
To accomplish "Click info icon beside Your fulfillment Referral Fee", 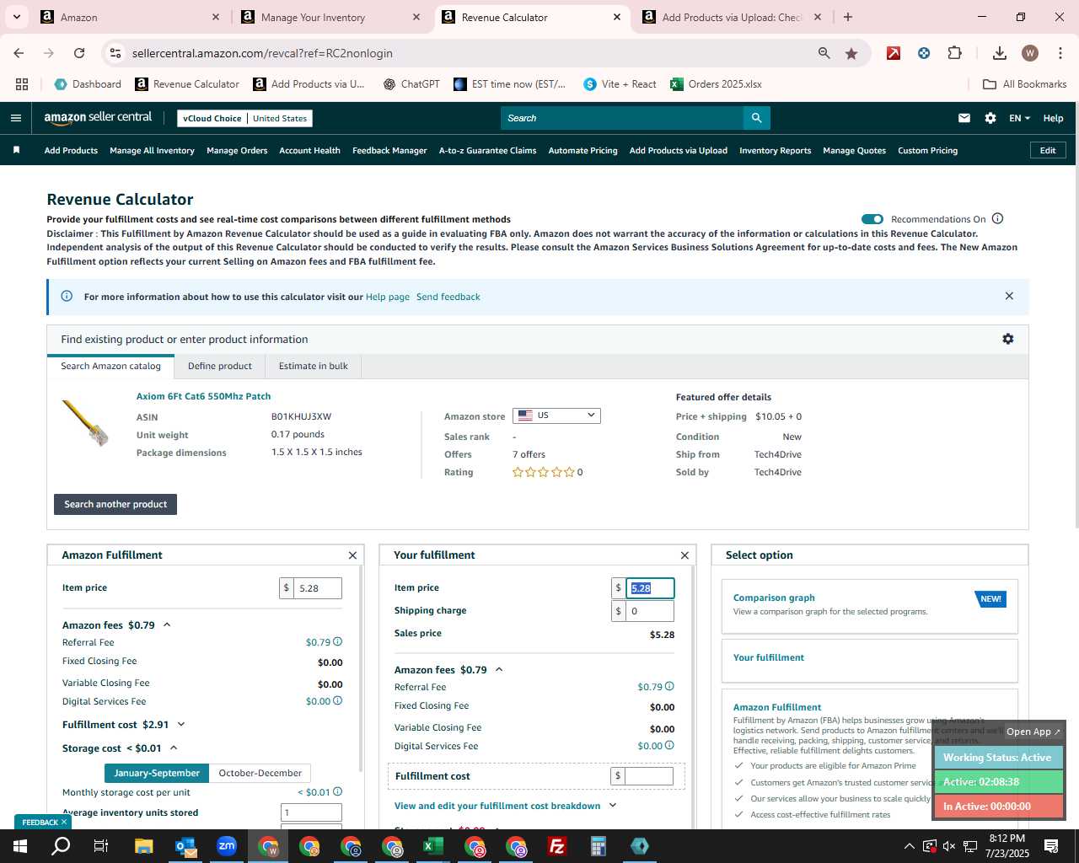I will pos(669,687).
